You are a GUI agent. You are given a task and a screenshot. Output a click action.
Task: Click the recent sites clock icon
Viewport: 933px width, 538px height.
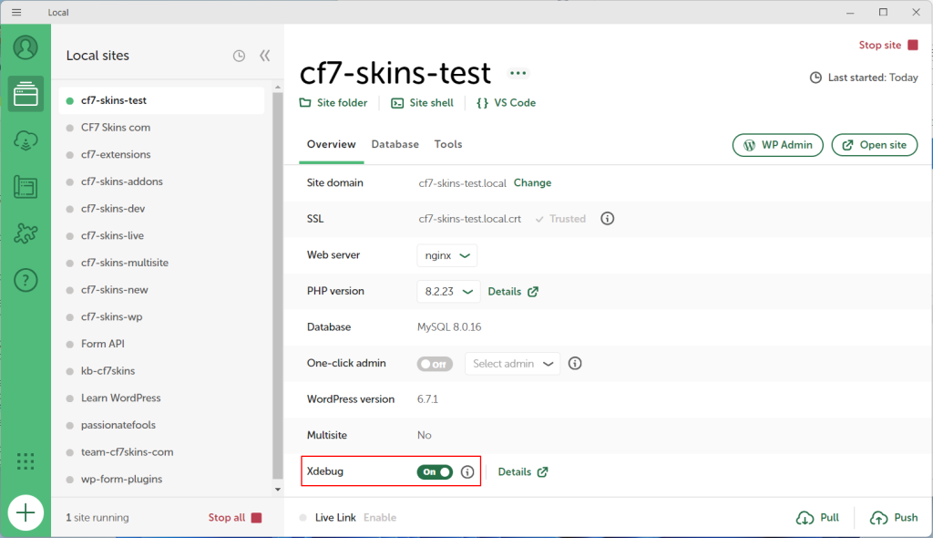pos(239,56)
